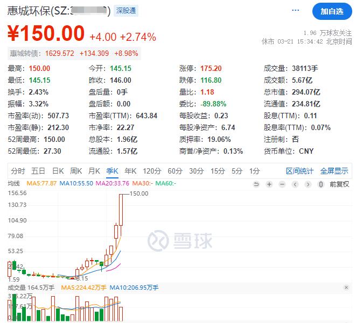The height and width of the screenshot is (323, 356).
Task: Click the 货币单位 CNY value
Action: [306, 151]
